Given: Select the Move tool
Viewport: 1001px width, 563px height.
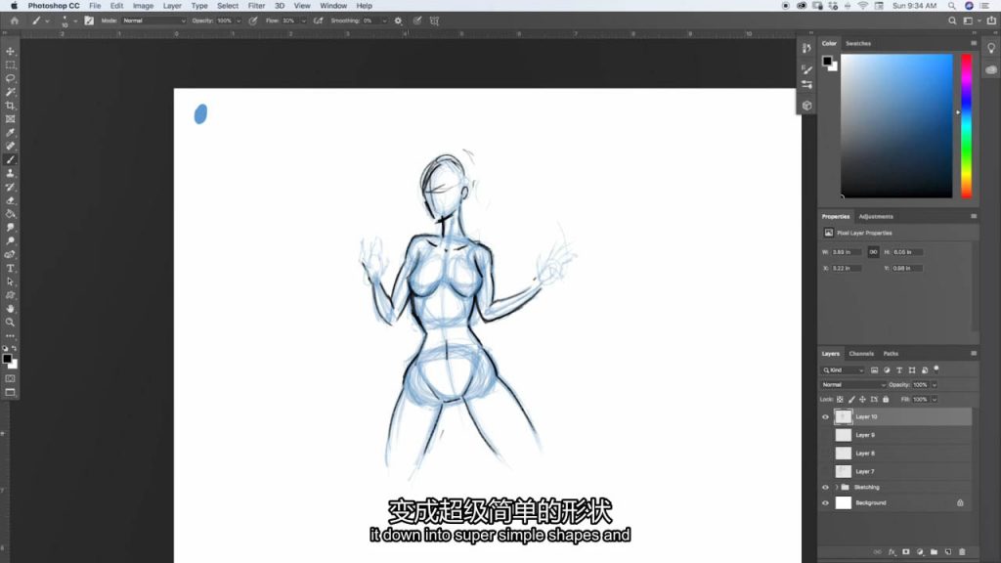Looking at the screenshot, I should (x=11, y=51).
